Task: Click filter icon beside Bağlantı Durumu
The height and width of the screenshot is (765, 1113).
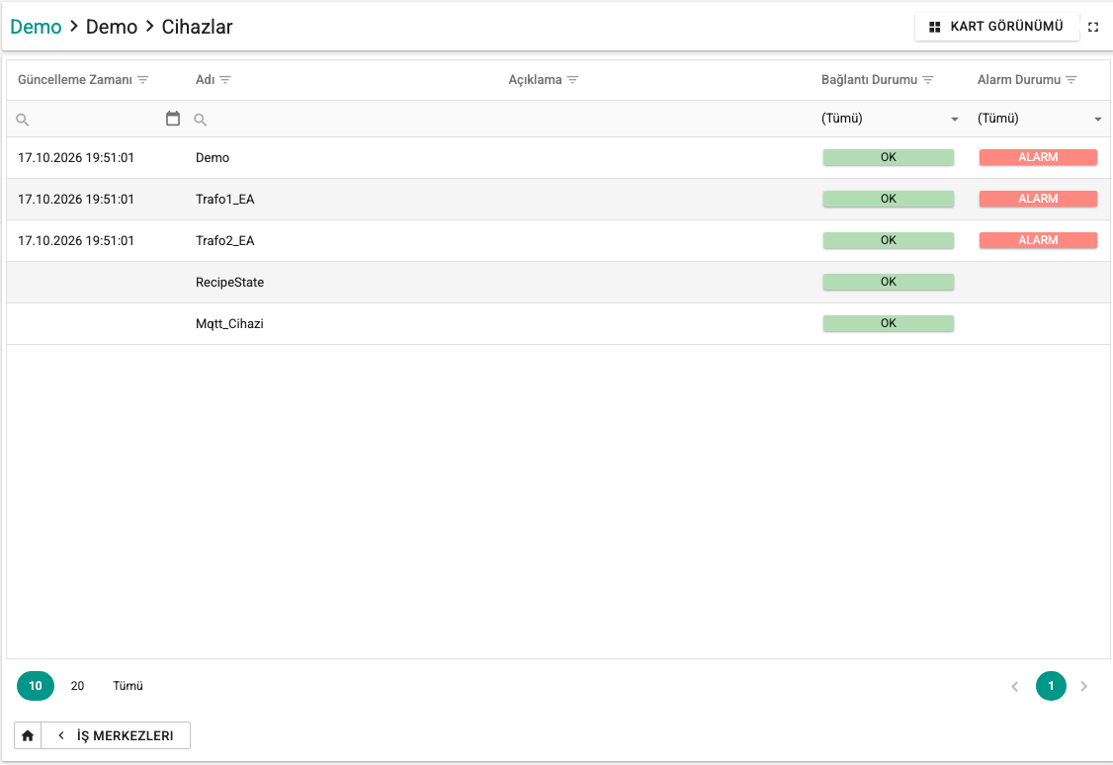Action: (928, 79)
